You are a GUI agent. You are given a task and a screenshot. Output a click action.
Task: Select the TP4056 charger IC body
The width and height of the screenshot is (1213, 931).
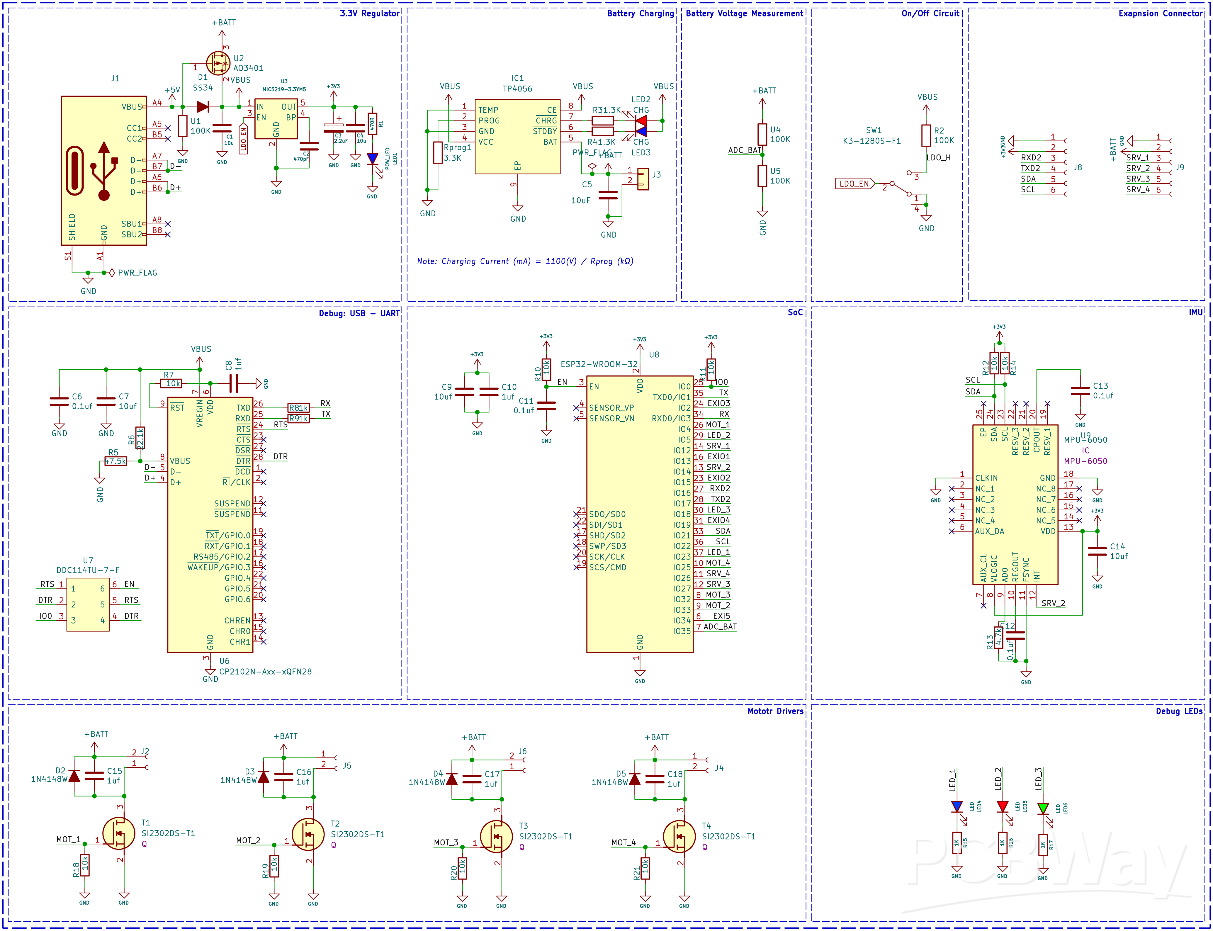point(517,136)
